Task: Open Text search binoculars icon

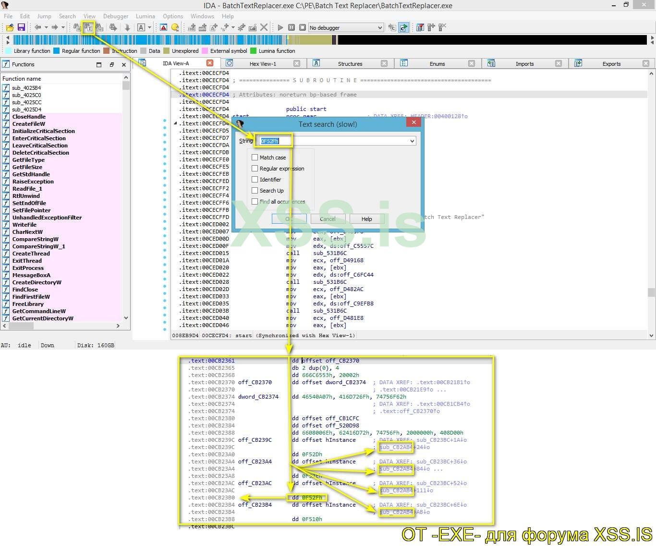Action: (88, 27)
